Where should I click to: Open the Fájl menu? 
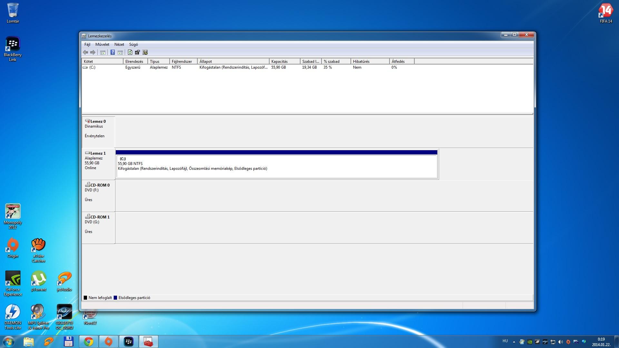tap(87, 44)
